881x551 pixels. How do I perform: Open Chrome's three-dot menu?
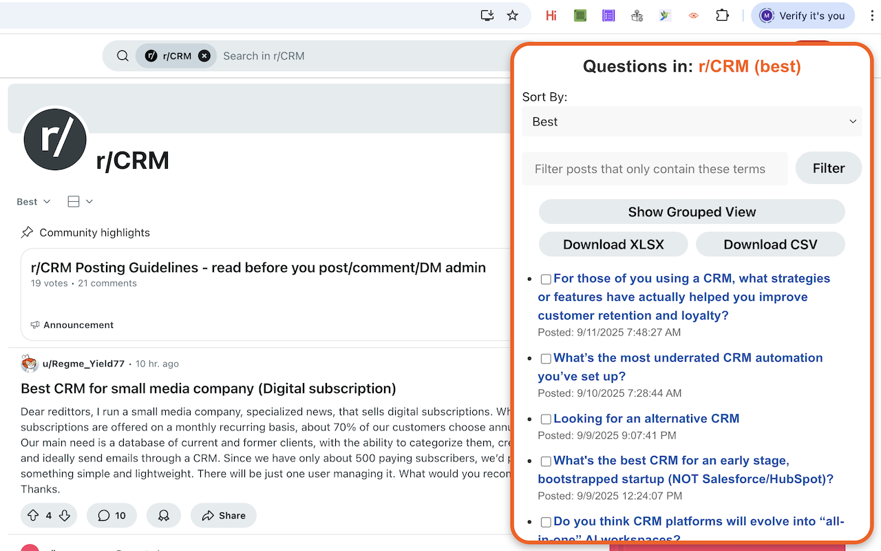(x=872, y=15)
